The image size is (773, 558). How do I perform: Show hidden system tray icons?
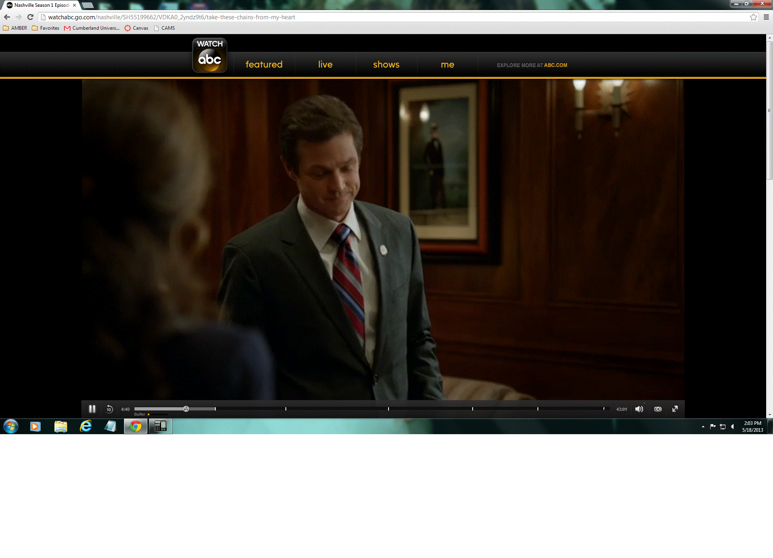pyautogui.click(x=703, y=427)
